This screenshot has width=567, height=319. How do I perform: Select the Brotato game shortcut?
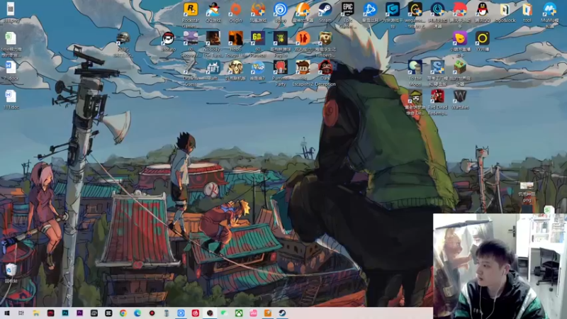tap(168, 38)
